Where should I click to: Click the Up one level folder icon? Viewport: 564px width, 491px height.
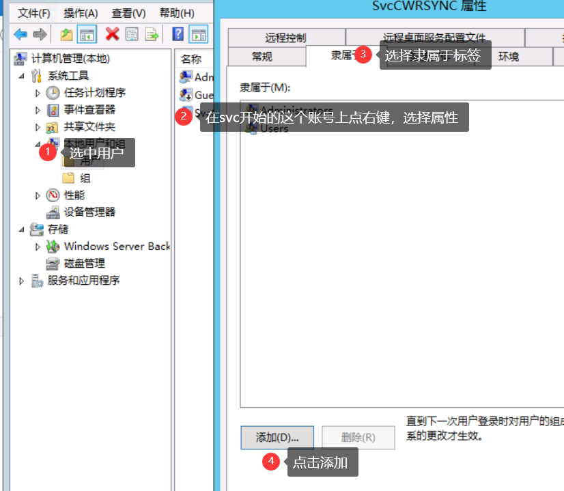(x=66, y=35)
